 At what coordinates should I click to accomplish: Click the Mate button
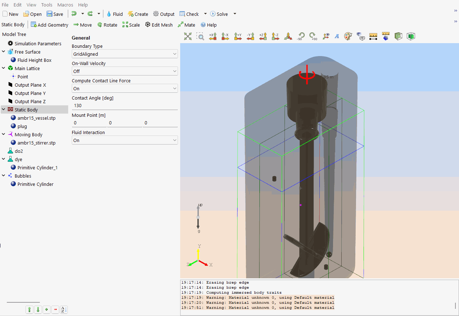click(186, 25)
